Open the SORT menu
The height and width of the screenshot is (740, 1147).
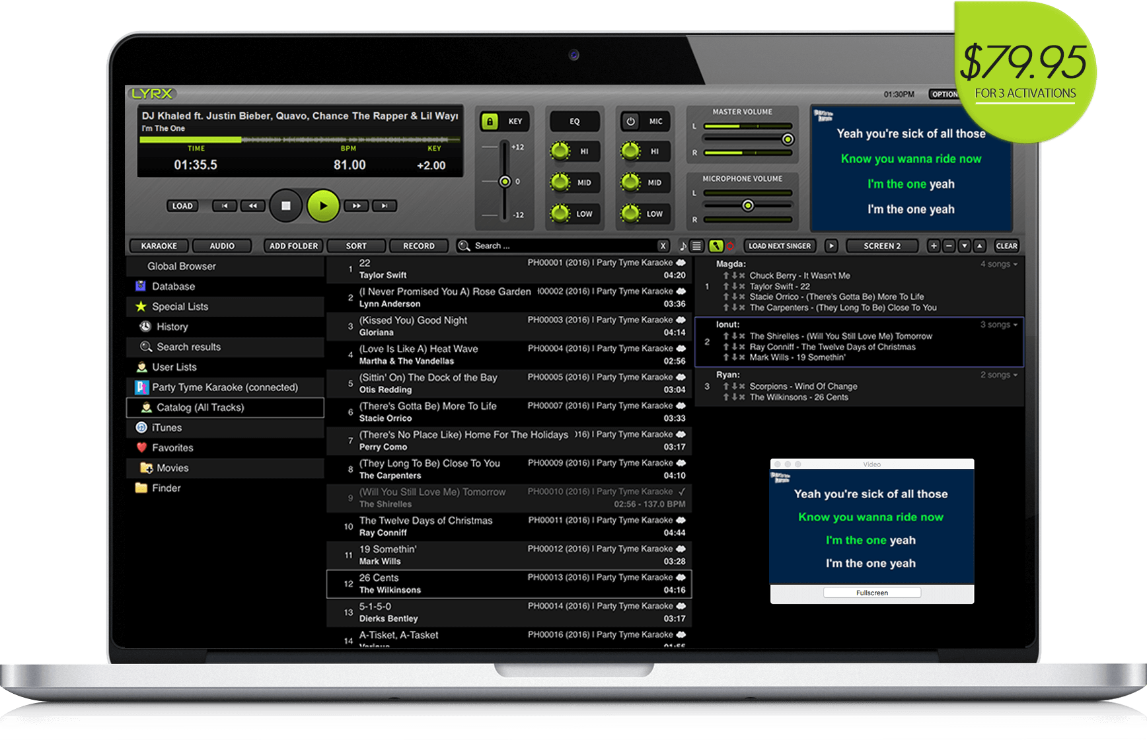tap(356, 246)
